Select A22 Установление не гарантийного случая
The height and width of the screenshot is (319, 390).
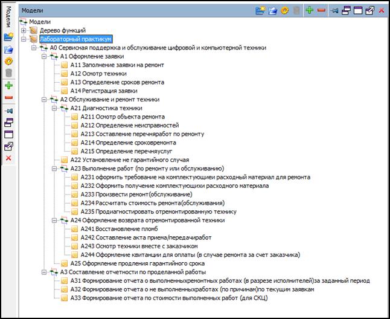(x=130, y=160)
